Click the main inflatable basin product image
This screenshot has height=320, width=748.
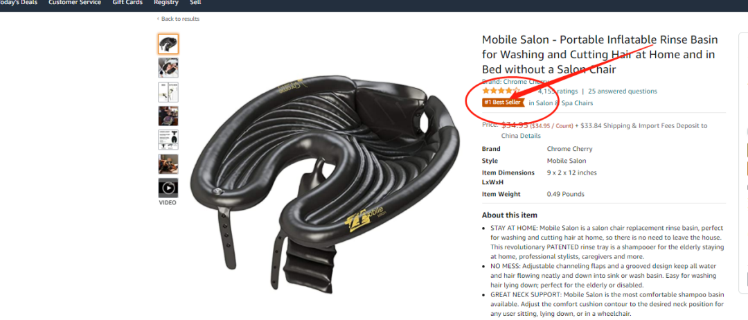click(x=325, y=177)
